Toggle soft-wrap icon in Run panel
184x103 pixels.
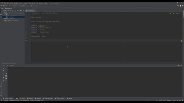pyautogui.click(x=6, y=74)
